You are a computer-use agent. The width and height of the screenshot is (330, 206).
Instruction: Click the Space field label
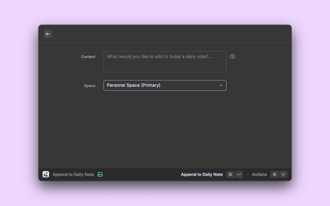point(90,85)
